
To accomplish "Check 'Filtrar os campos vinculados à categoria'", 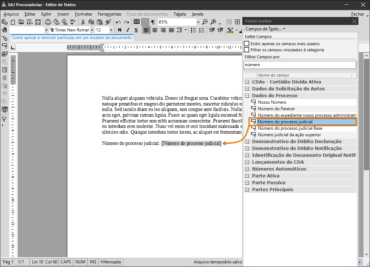I will pos(247,50).
